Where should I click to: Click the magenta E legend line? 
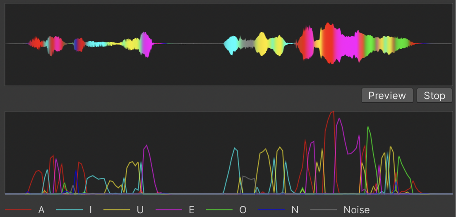pyautogui.click(x=169, y=210)
